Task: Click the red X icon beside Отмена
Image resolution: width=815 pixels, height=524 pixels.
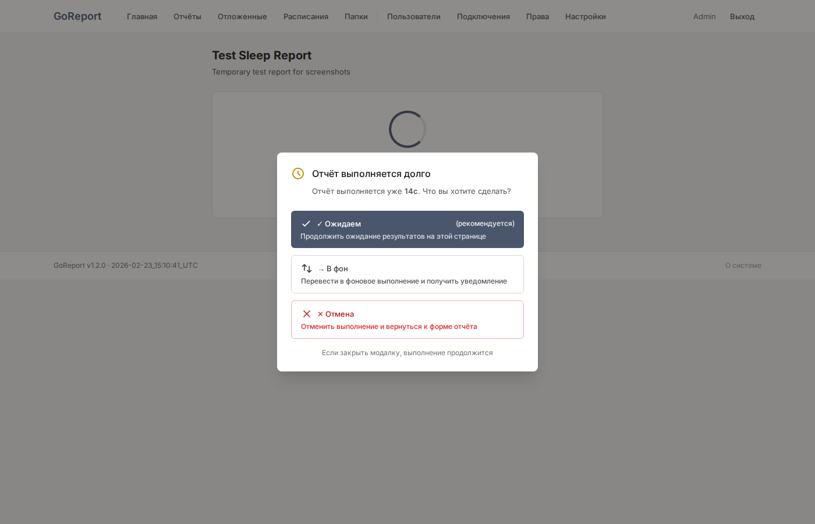Action: tap(307, 314)
